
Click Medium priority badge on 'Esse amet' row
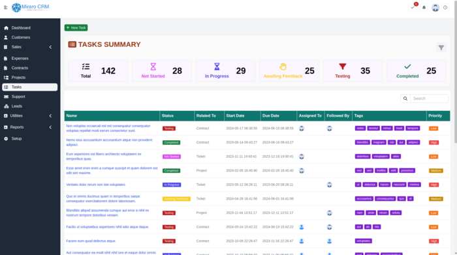click(436, 171)
